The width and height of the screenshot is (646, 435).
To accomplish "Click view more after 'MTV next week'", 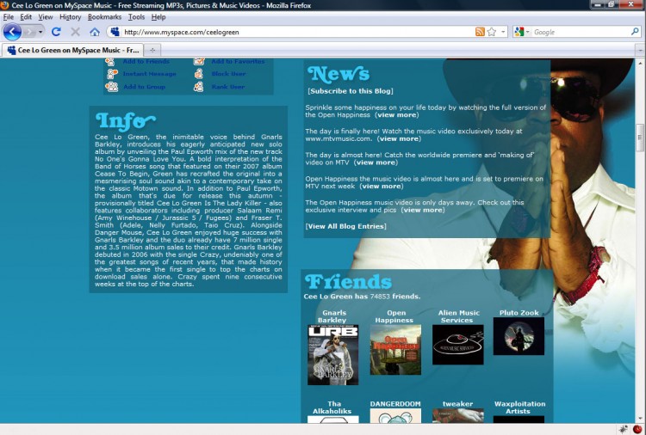I will tap(381, 187).
